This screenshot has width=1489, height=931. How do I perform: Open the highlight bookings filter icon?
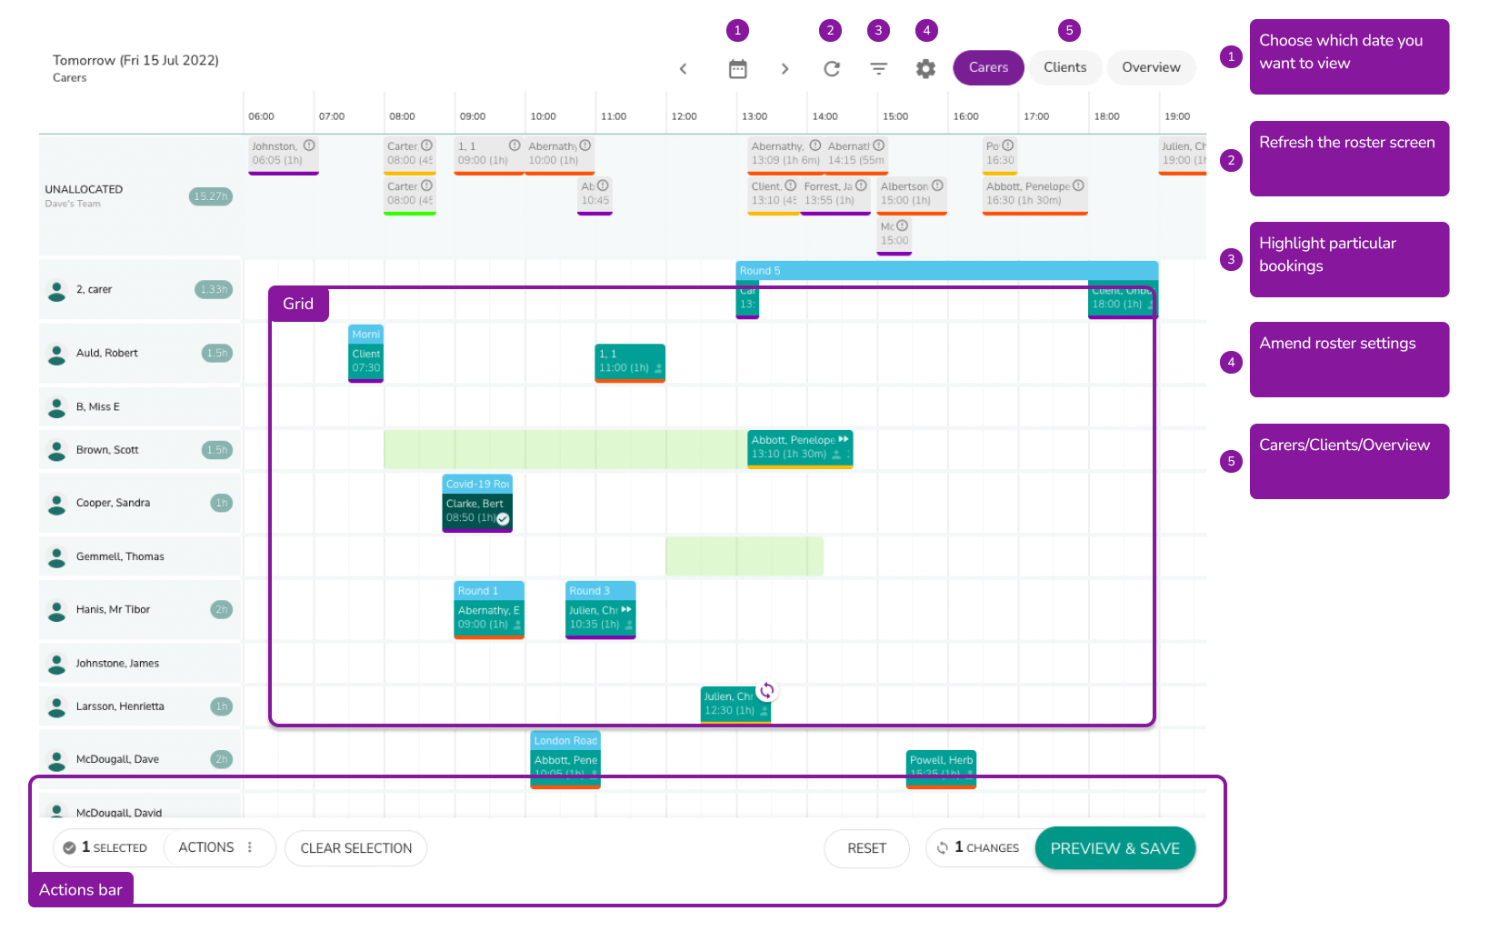point(878,69)
